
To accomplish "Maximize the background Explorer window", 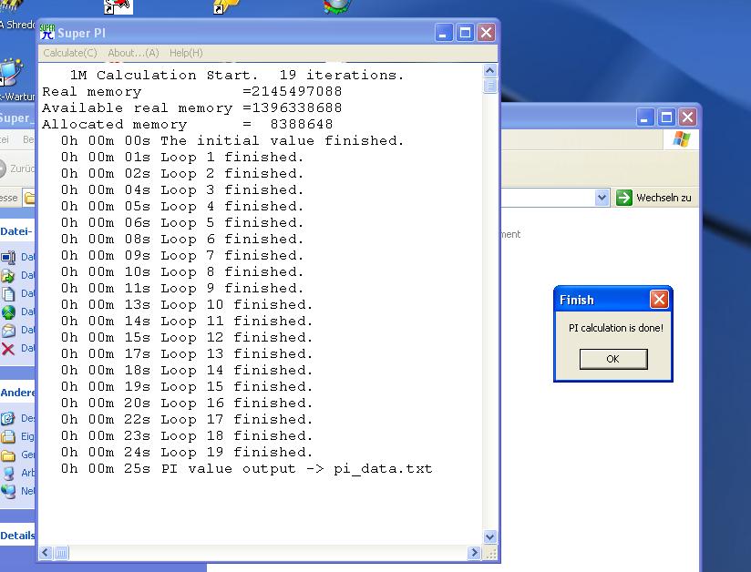I will click(666, 117).
